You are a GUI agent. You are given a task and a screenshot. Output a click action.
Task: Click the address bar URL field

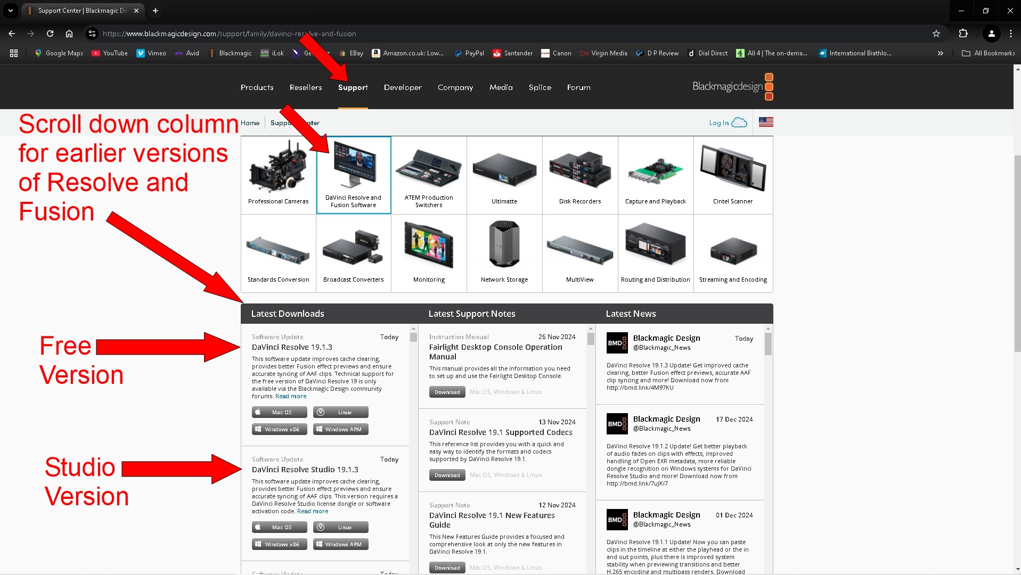(x=511, y=34)
